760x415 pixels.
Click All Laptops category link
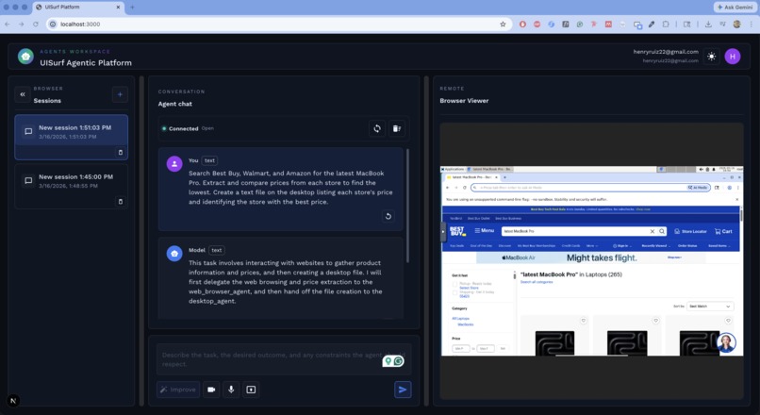(x=460, y=319)
